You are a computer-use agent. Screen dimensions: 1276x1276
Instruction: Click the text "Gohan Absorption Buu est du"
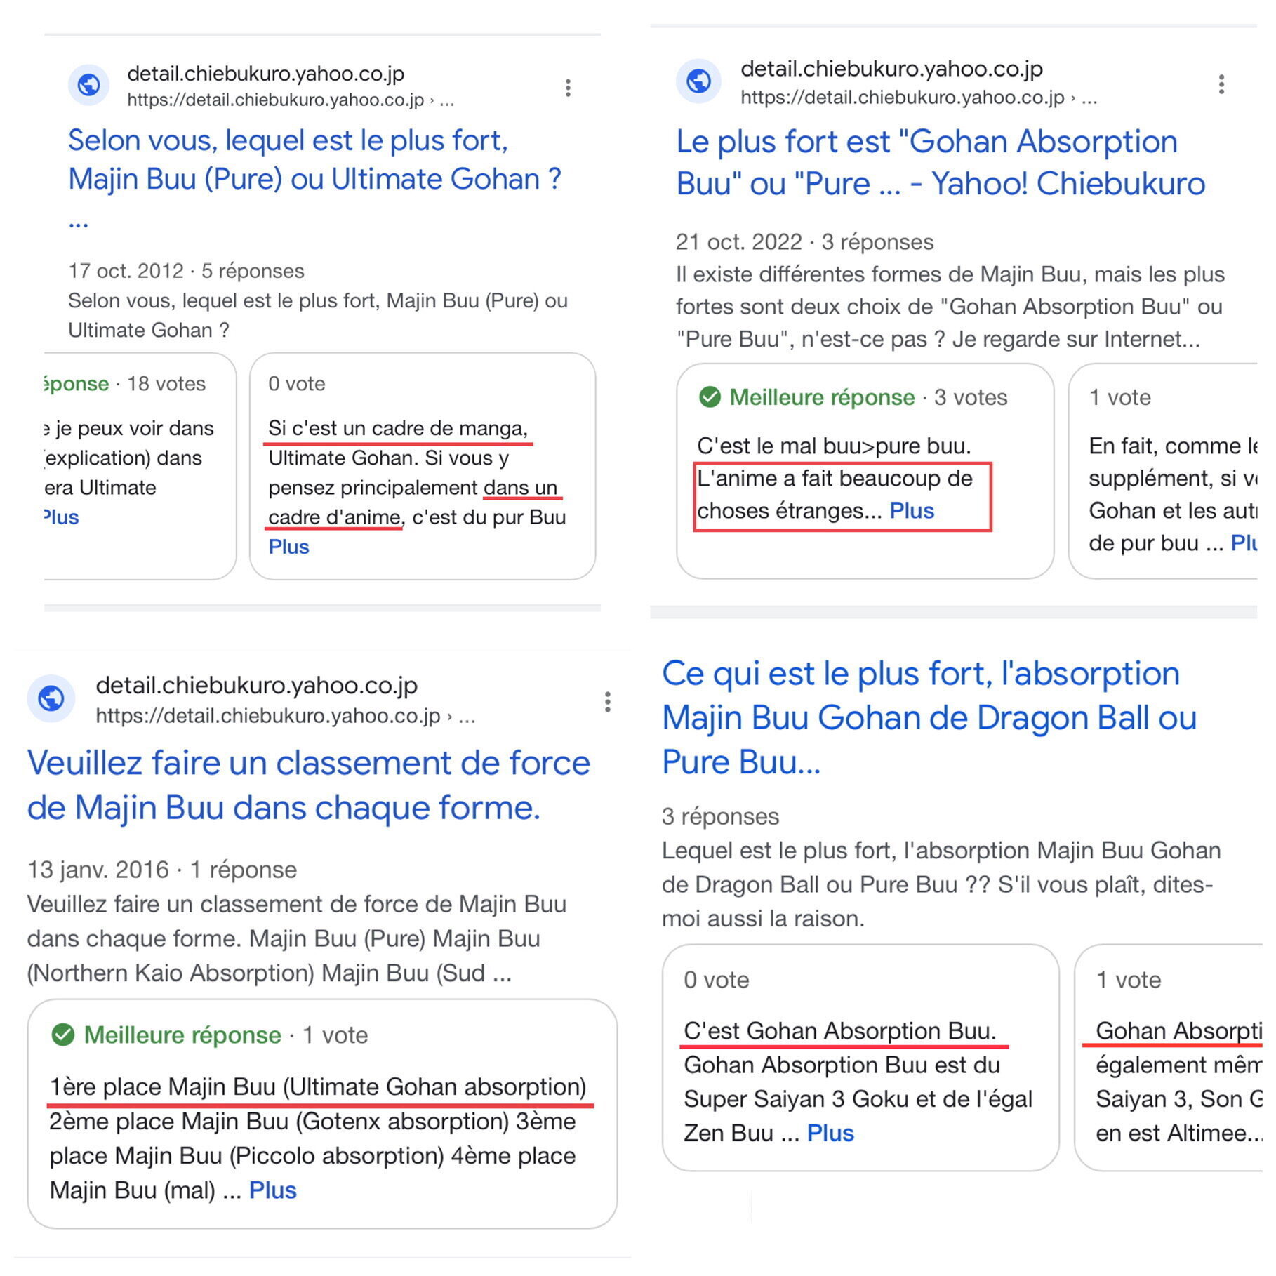(x=842, y=1065)
